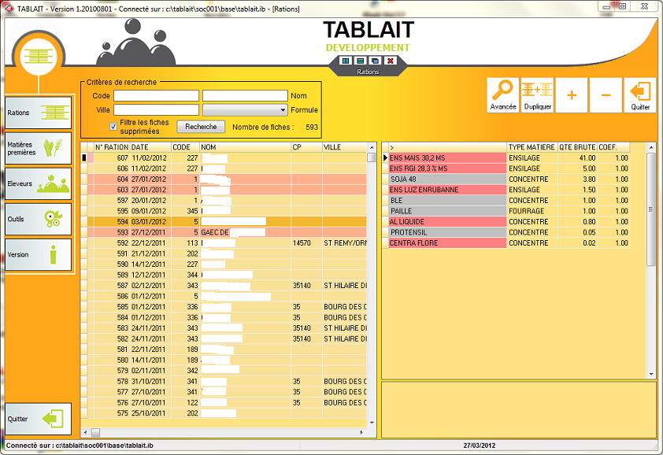The width and height of the screenshot is (663, 455).
Task: Click the Quitter icon in the top toolbar
Action: 640,95
